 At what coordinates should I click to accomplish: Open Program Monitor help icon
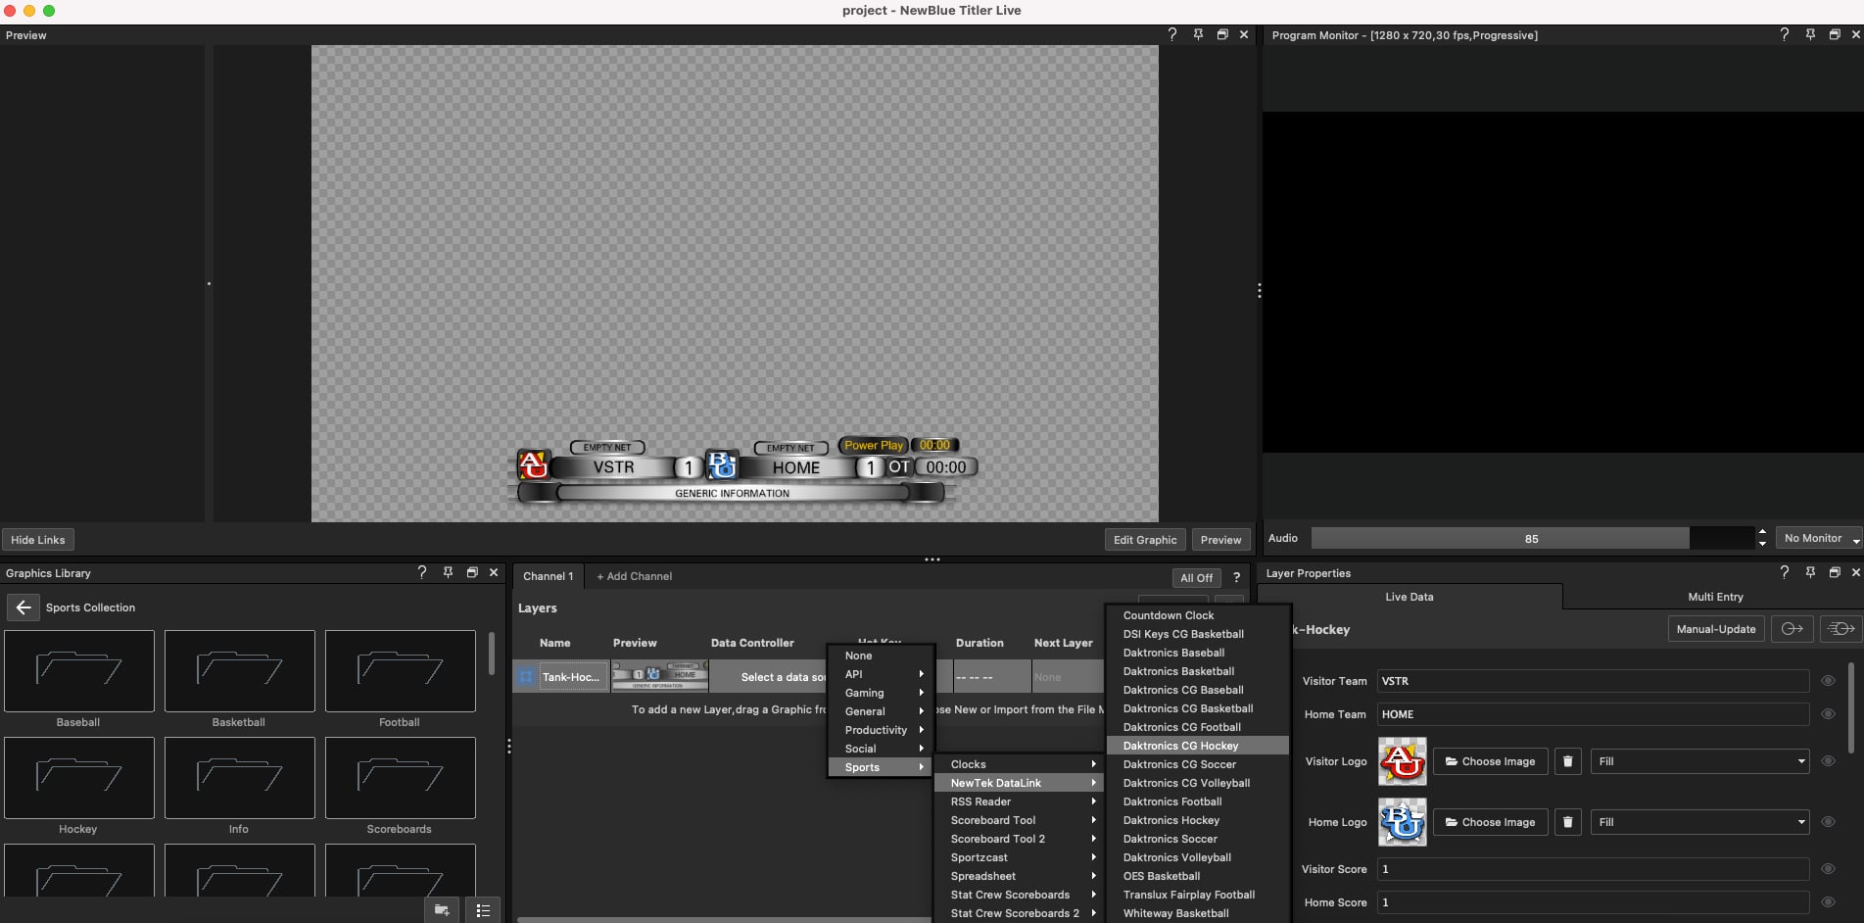point(1784,34)
